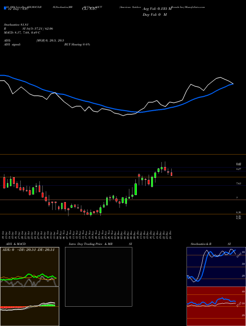Click the 'ADX & MACD' panel title
The height and width of the screenshot is (326, 246).
click(16, 244)
